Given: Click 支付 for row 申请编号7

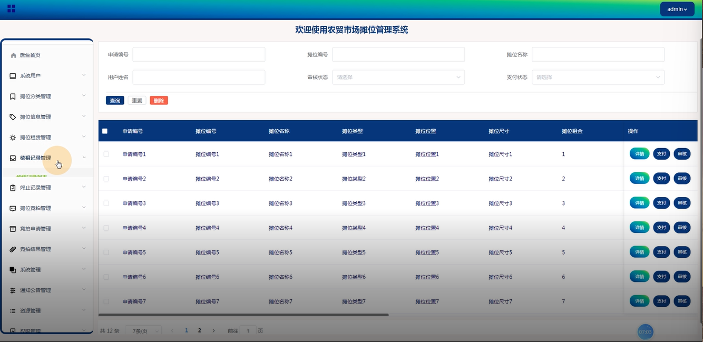Looking at the screenshot, I should coord(662,301).
